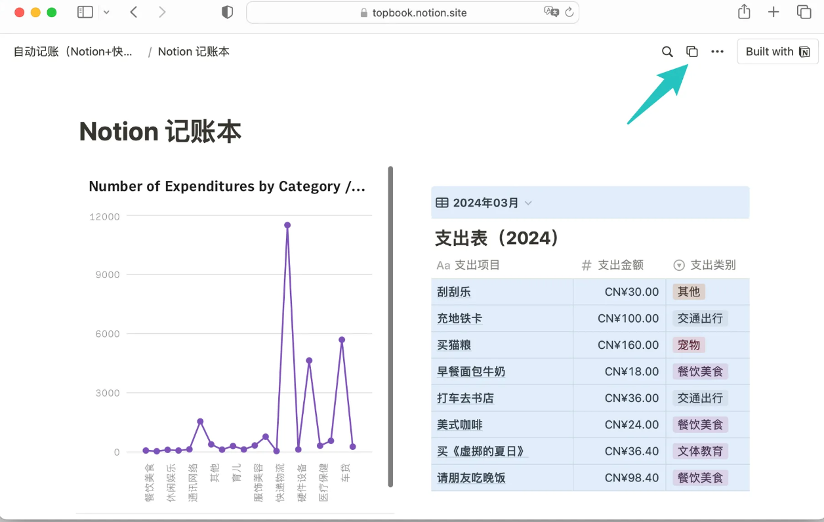
Task: Open the 充地铁卡 expense entry
Action: [460, 319]
